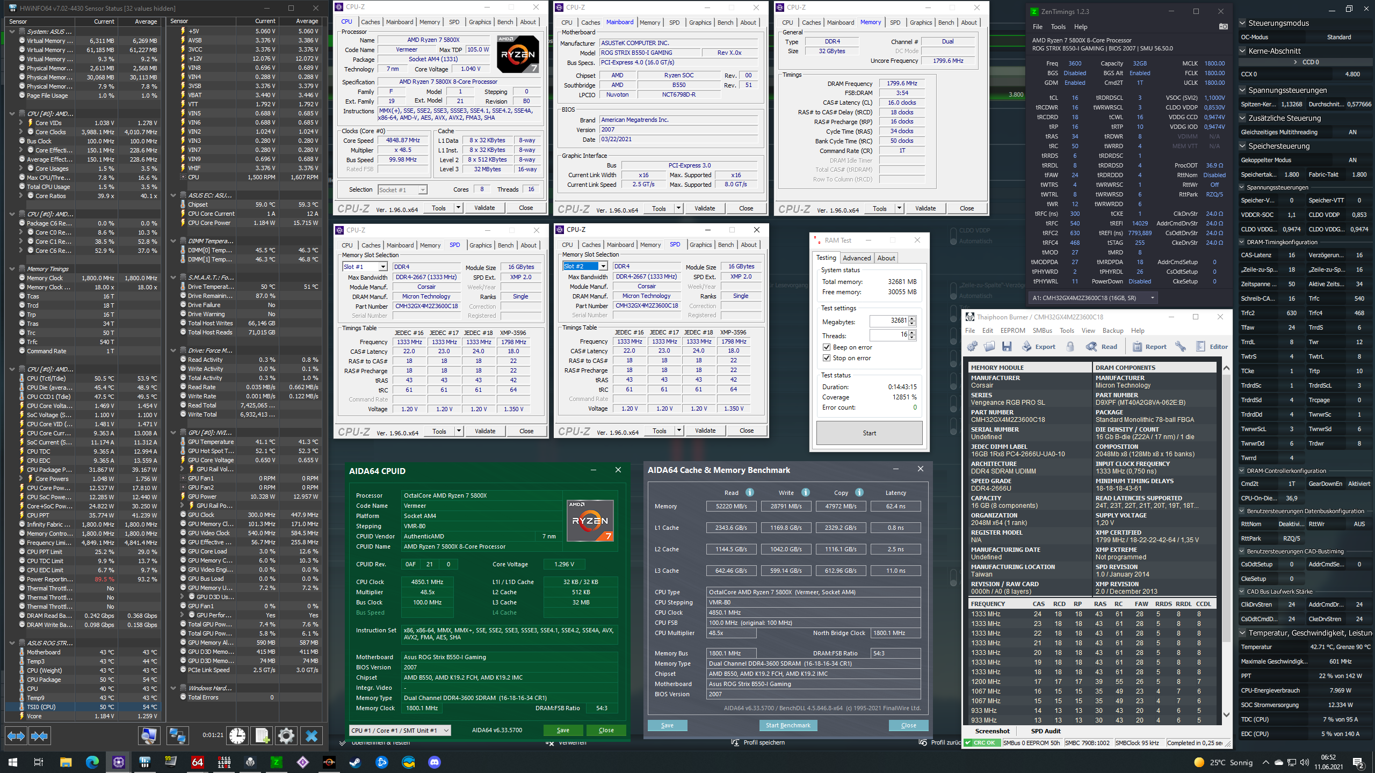
Task: Click Thaiphoon Burner Report clipboard button
Action: (1149, 347)
